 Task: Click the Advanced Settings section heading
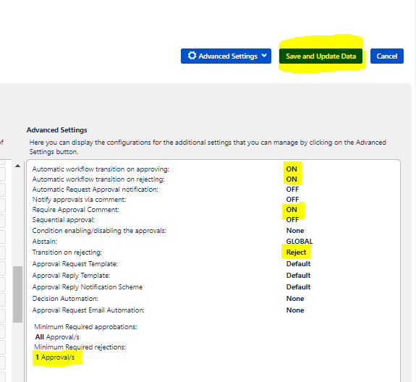(x=56, y=130)
